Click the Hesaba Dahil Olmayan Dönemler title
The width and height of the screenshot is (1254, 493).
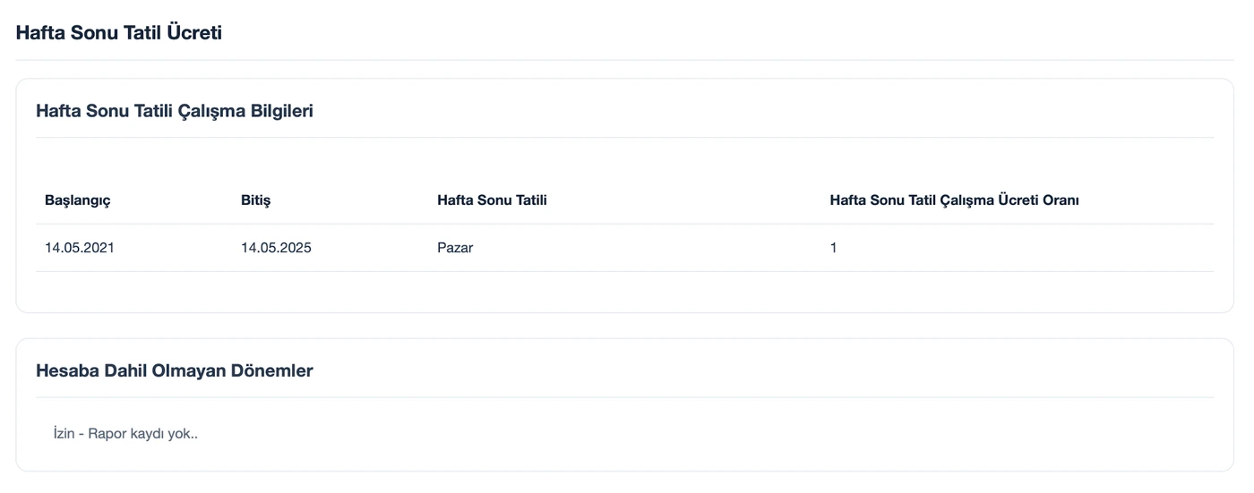175,370
